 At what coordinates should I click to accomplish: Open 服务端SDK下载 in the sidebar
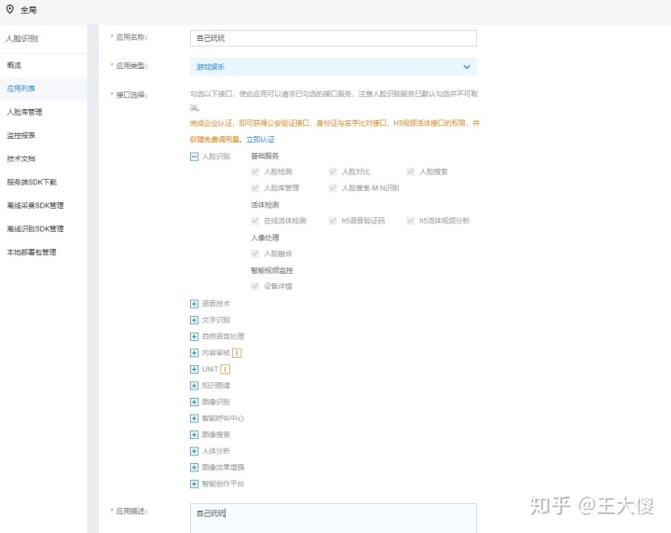coord(43,183)
